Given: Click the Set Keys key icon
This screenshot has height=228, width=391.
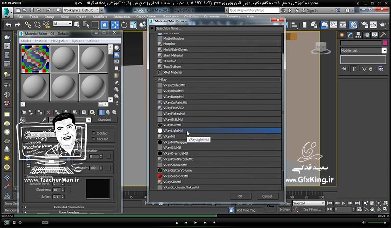Looking at the screenshot, I should (x=271, y=206).
